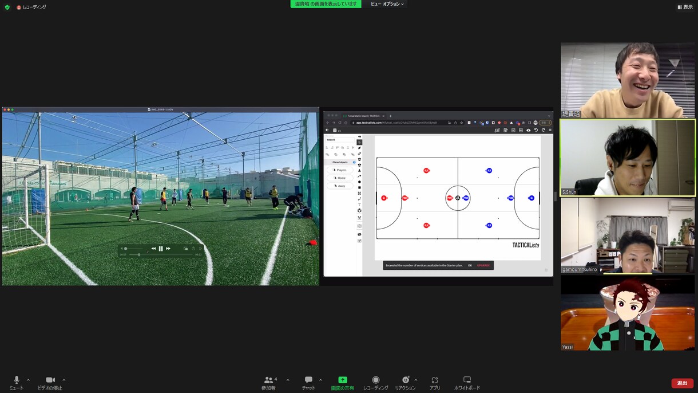Expand the reactions options arrow
698x393 pixels.
pos(415,380)
